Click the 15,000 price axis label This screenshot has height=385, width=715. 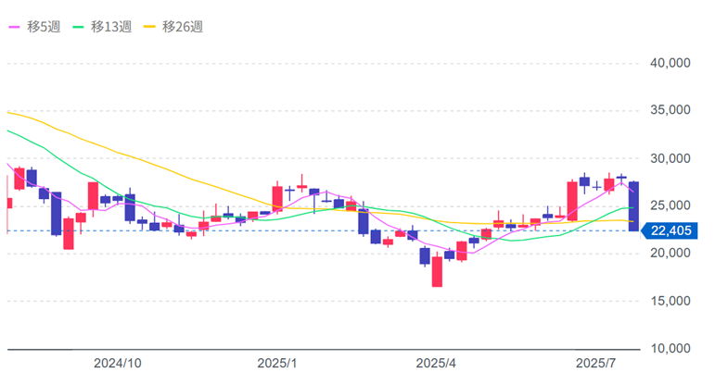pyautogui.click(x=670, y=301)
